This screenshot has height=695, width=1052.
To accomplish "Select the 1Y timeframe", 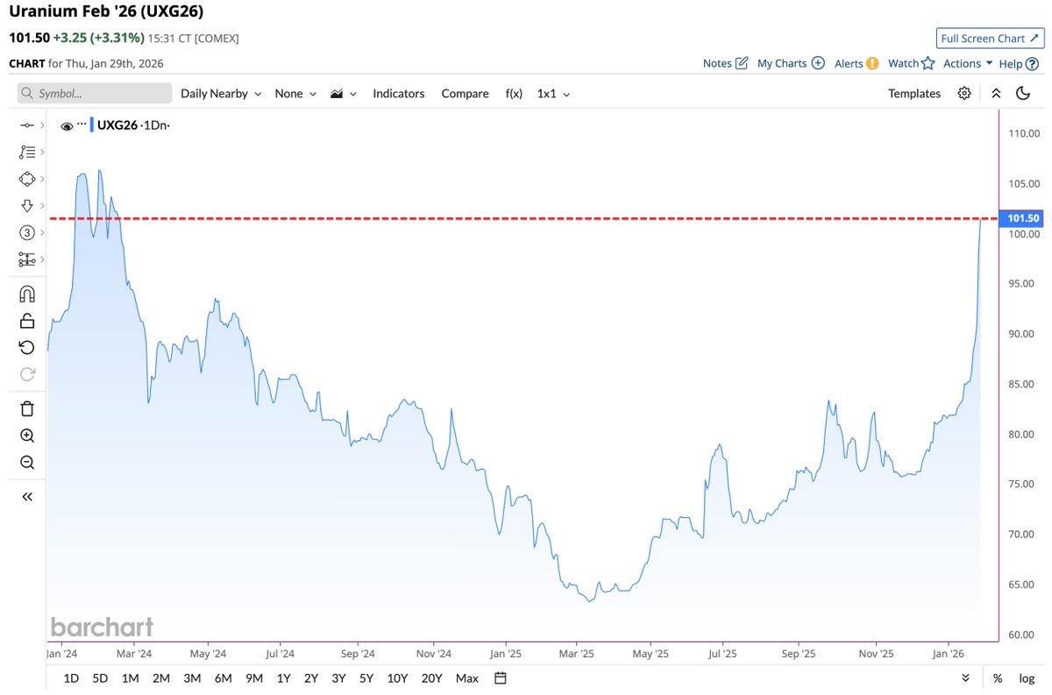I will click(282, 677).
